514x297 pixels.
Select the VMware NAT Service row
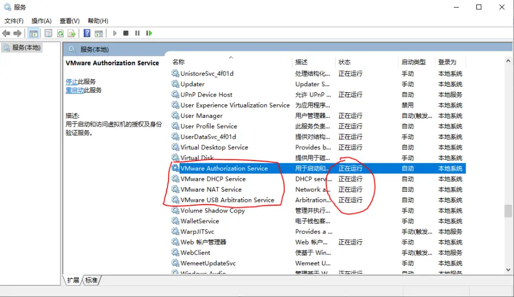click(x=211, y=189)
